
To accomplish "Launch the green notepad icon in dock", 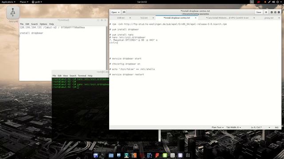I will [165, 155].
